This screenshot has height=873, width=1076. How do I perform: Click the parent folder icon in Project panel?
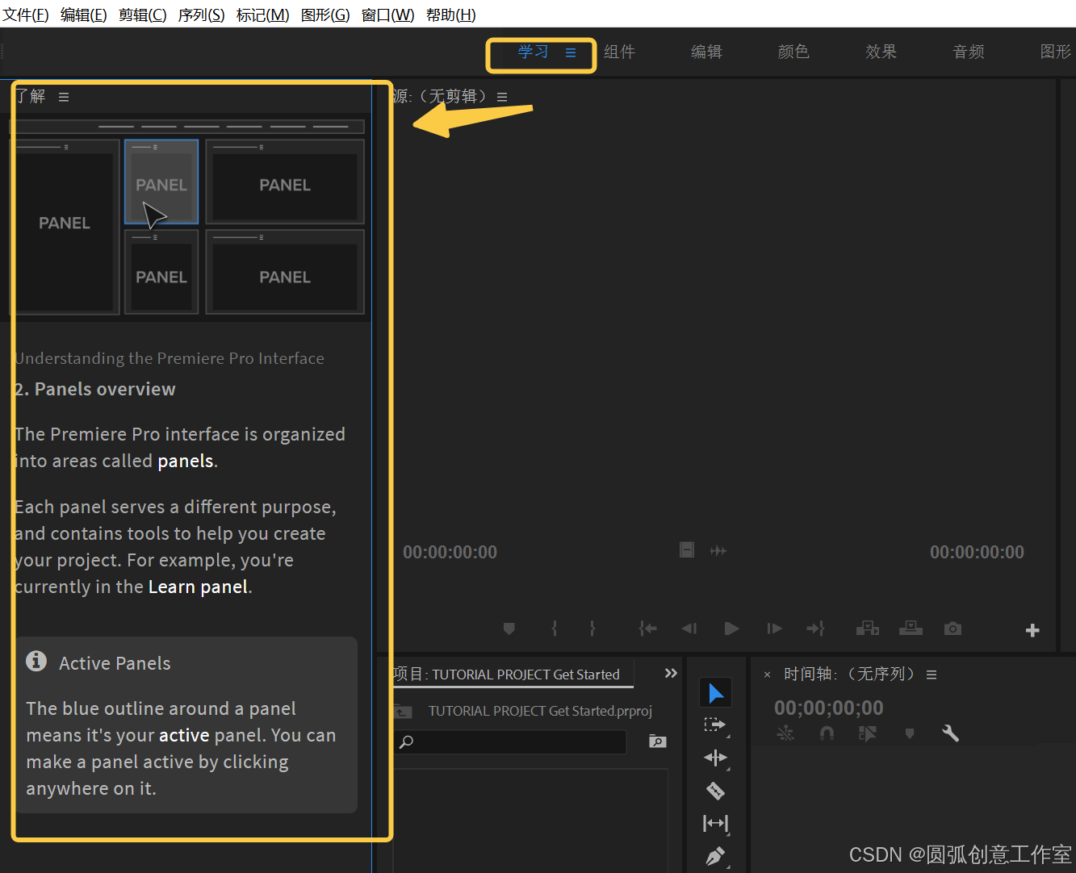403,711
